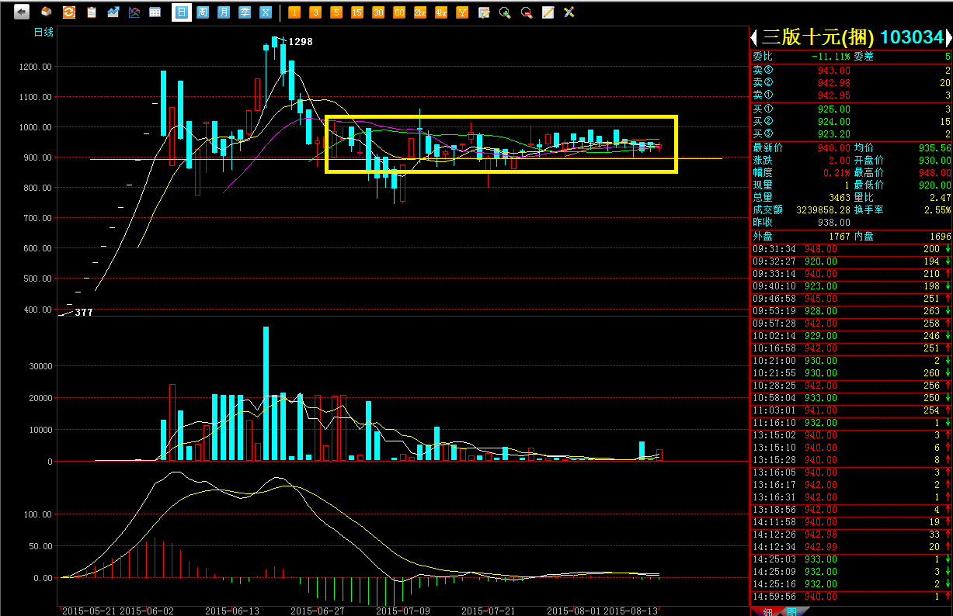Switch chart to monthly 月 period
Screen dimensions: 953x616
(x=224, y=12)
